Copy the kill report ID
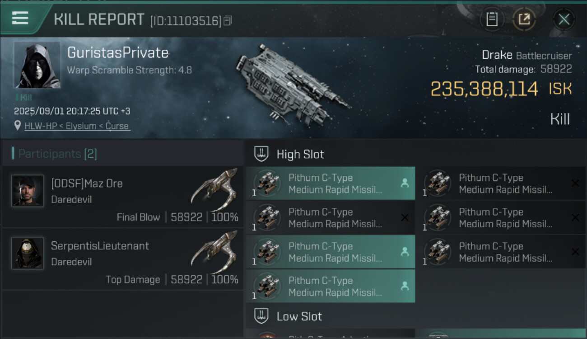Screen dimensions: 587x339 [x=228, y=20]
